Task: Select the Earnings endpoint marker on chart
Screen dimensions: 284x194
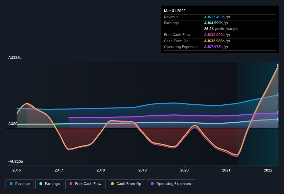Action: [x=278, y=119]
